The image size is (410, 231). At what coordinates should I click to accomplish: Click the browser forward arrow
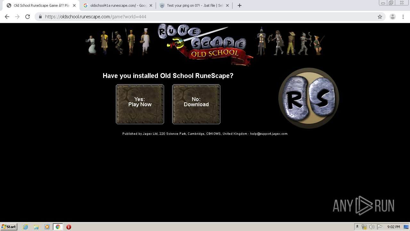17,17
